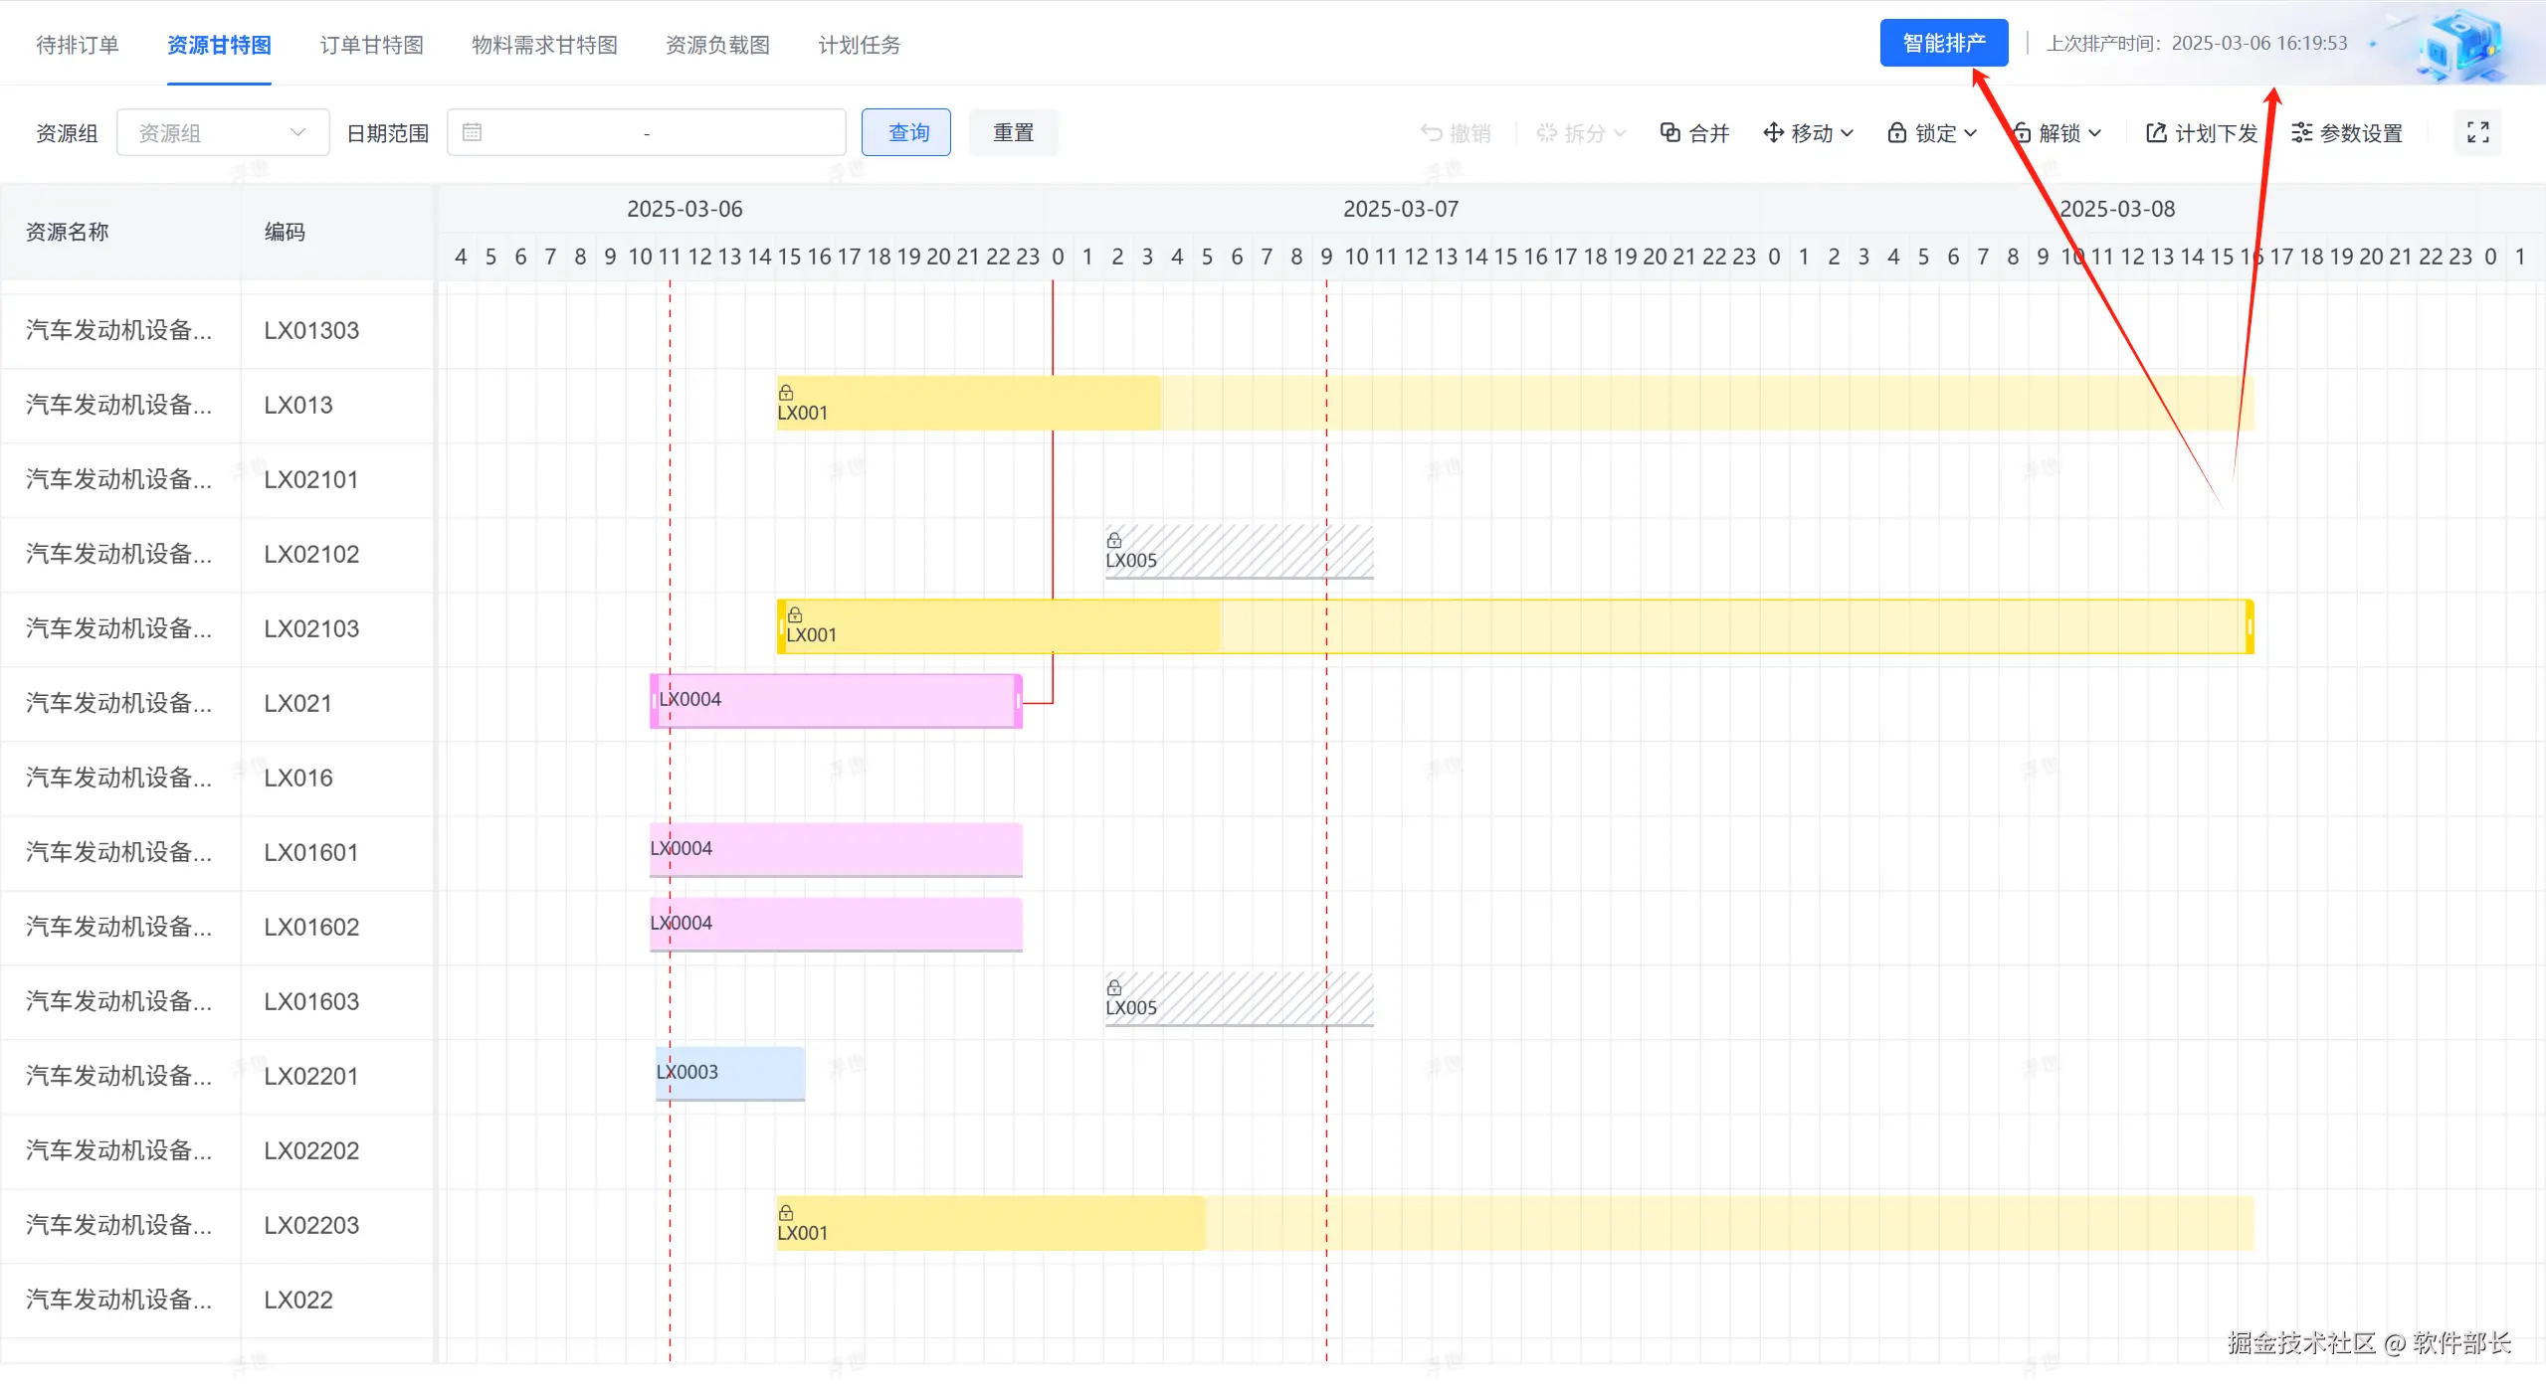Click the 参数设置 settings icon
The width and height of the screenshot is (2546, 1391).
(2301, 132)
